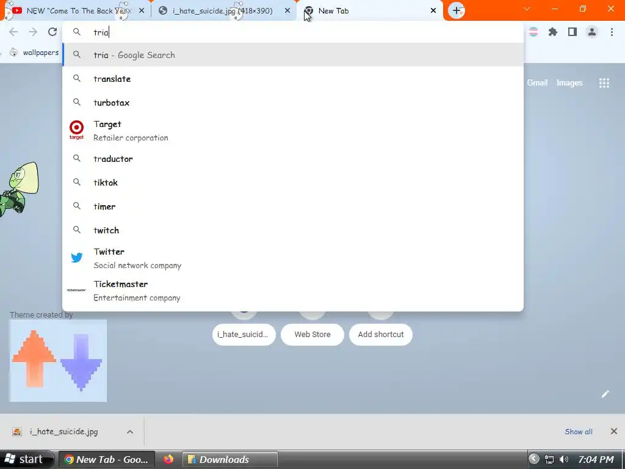Open Gmail link

tap(537, 83)
